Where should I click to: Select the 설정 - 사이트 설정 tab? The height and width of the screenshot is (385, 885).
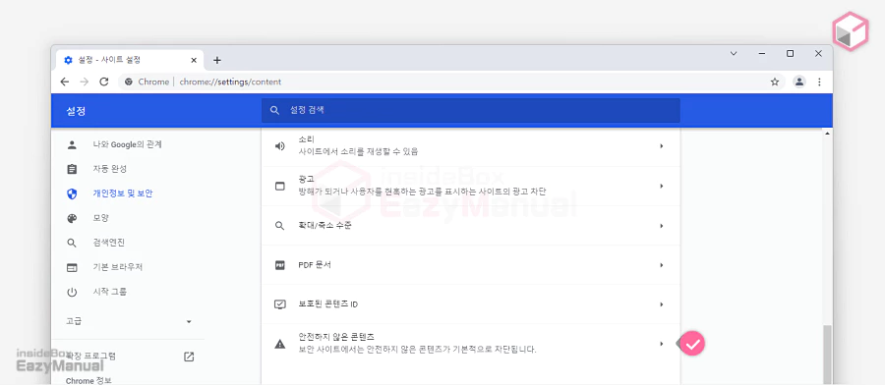point(130,60)
